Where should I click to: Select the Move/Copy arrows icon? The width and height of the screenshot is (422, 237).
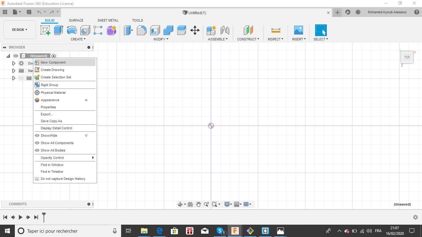pos(195,30)
